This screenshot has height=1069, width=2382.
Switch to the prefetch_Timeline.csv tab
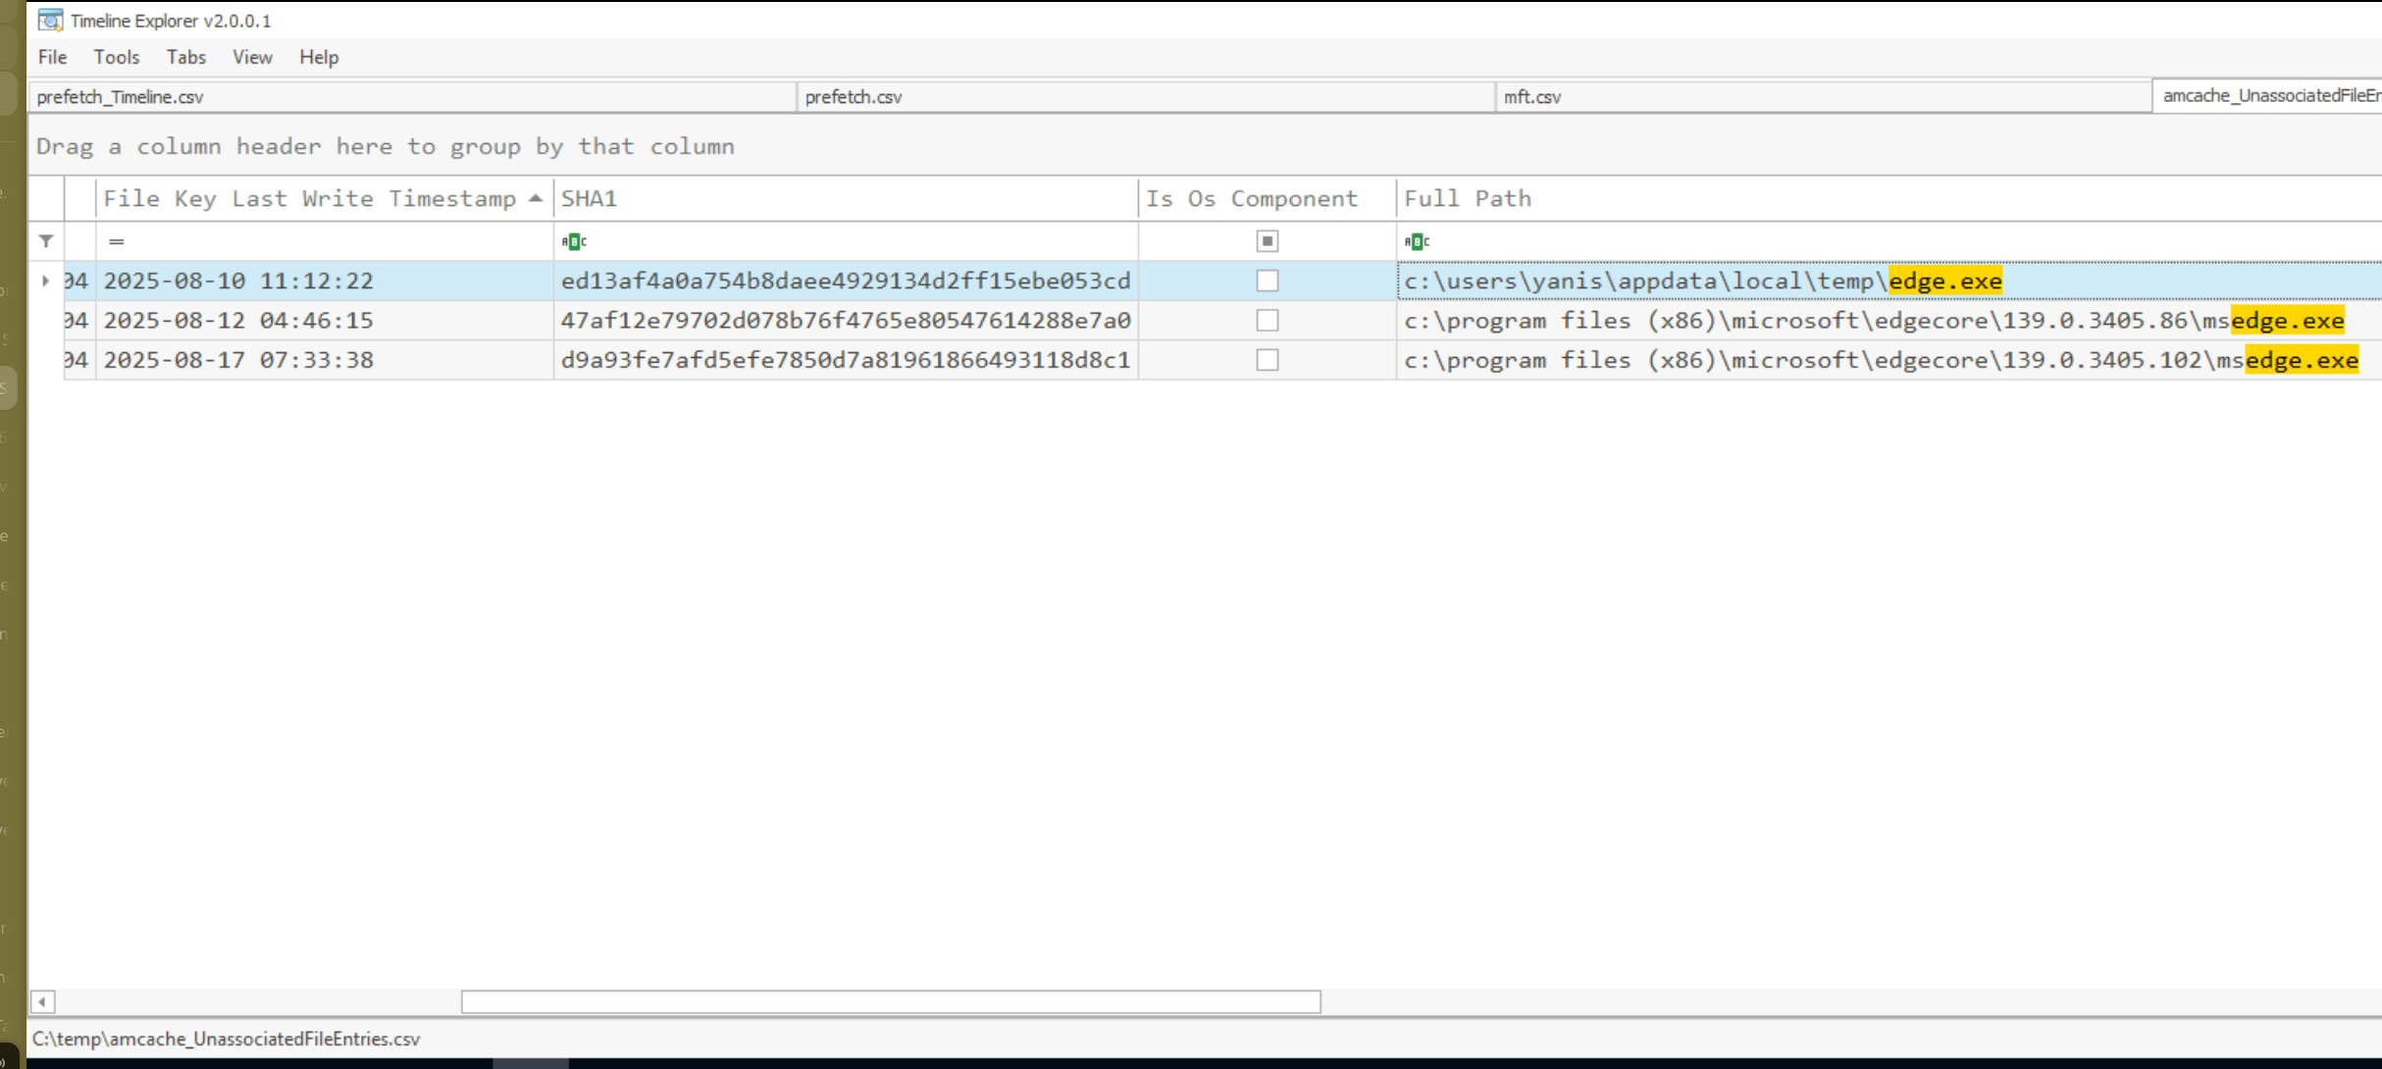(x=412, y=96)
